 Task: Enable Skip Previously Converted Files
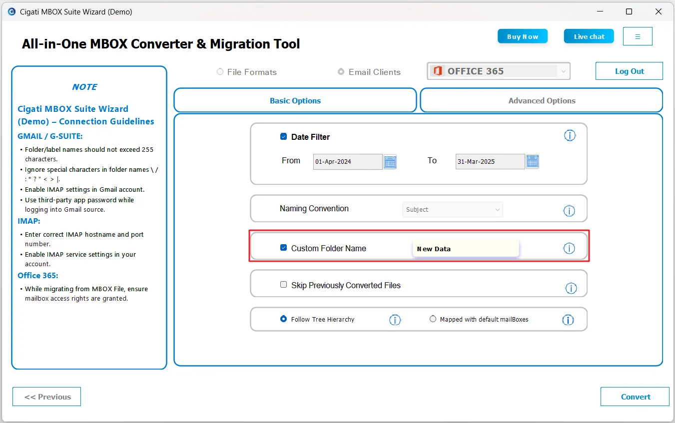click(284, 285)
